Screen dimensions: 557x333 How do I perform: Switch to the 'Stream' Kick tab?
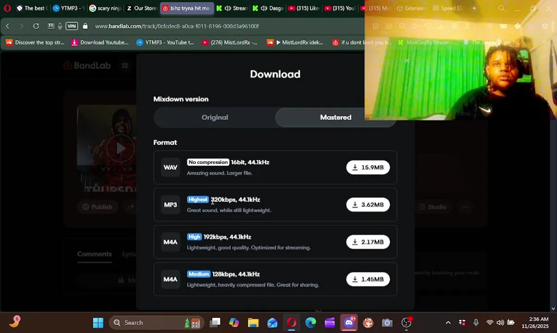(x=232, y=8)
